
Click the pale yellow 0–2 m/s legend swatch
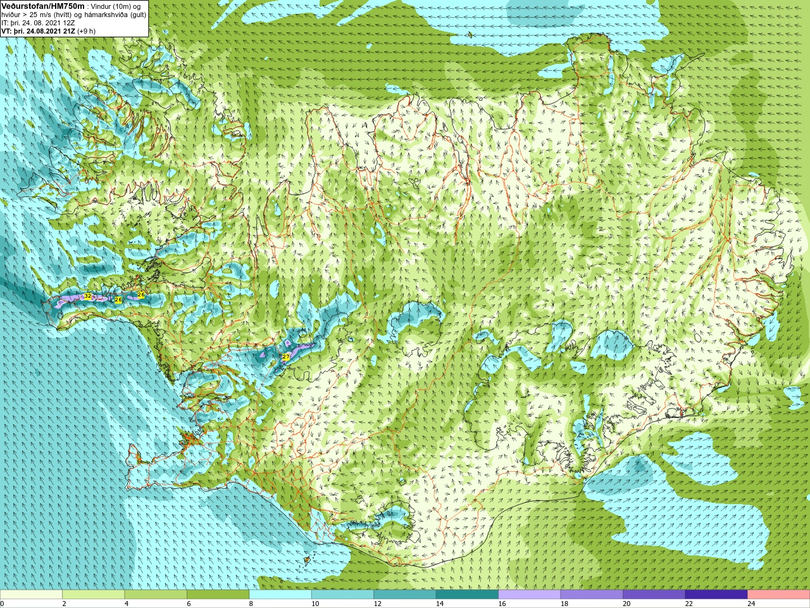31,595
